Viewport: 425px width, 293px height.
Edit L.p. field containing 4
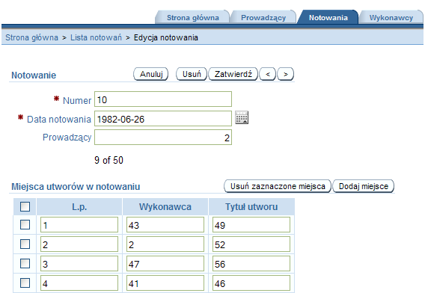[79, 283]
